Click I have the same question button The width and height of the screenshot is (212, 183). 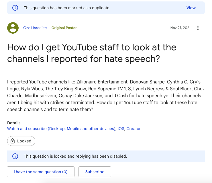pos(41,172)
